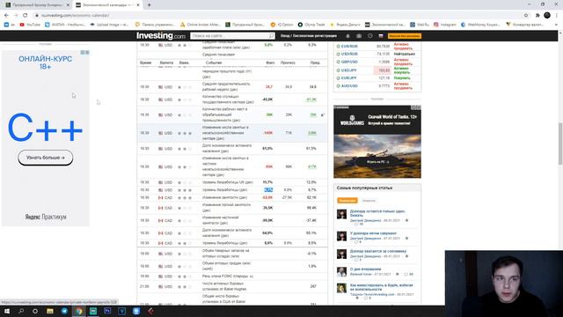Click the first popular article author thumbnail
563x317 pixels.
click(341, 214)
